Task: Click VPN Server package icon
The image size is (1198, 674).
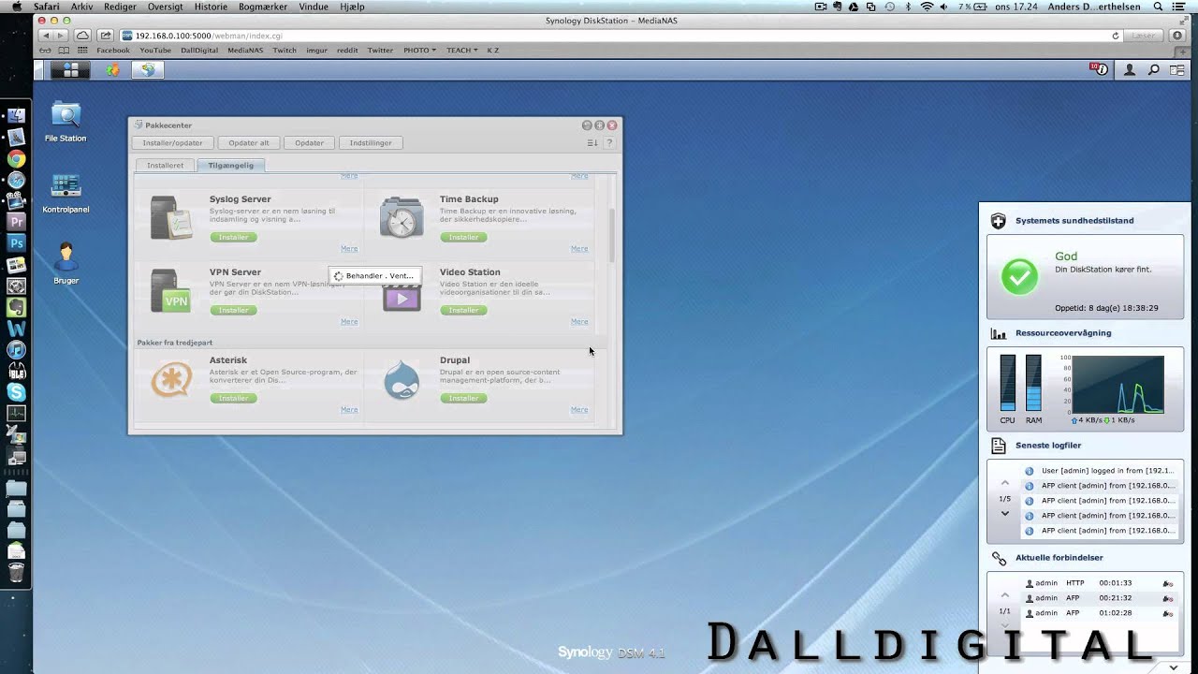Action: [x=171, y=290]
